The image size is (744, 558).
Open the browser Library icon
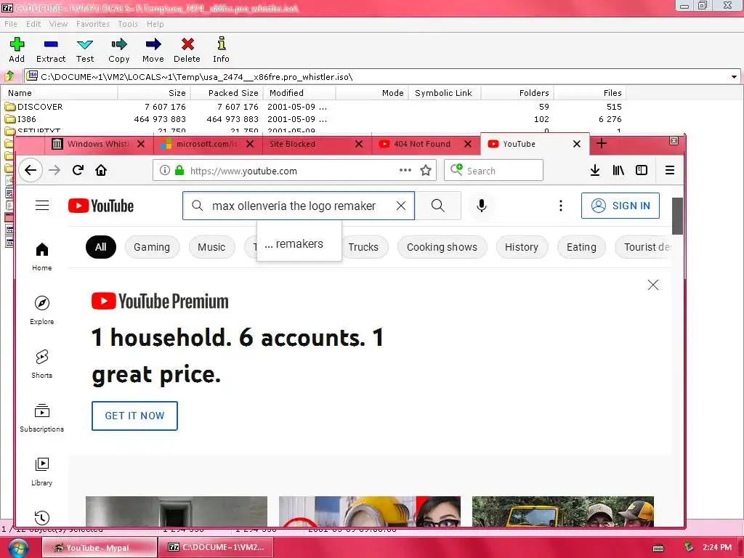618,170
